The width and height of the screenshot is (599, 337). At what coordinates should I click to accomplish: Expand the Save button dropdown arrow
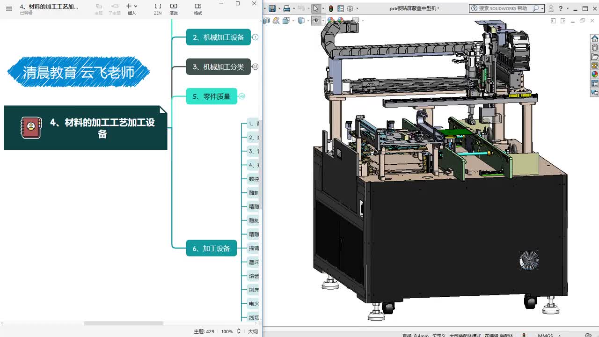click(279, 8)
